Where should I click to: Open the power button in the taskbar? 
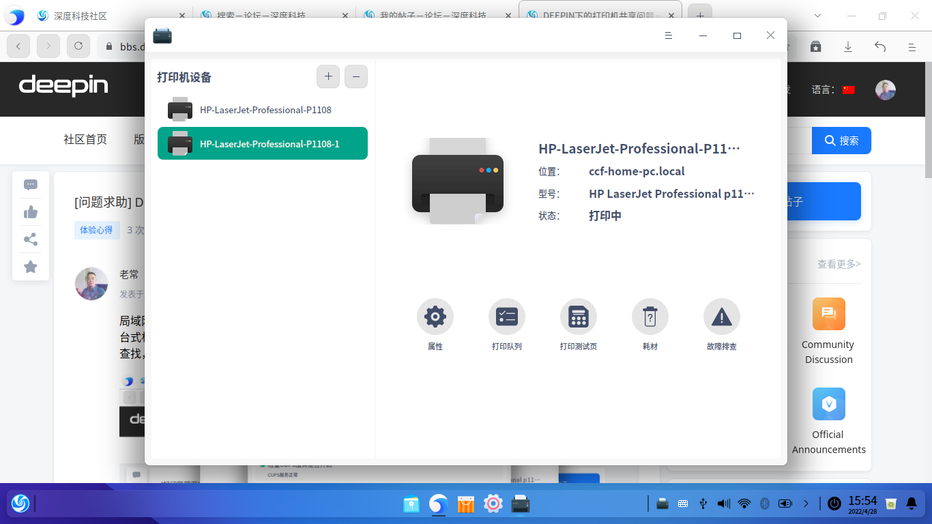[x=834, y=504]
